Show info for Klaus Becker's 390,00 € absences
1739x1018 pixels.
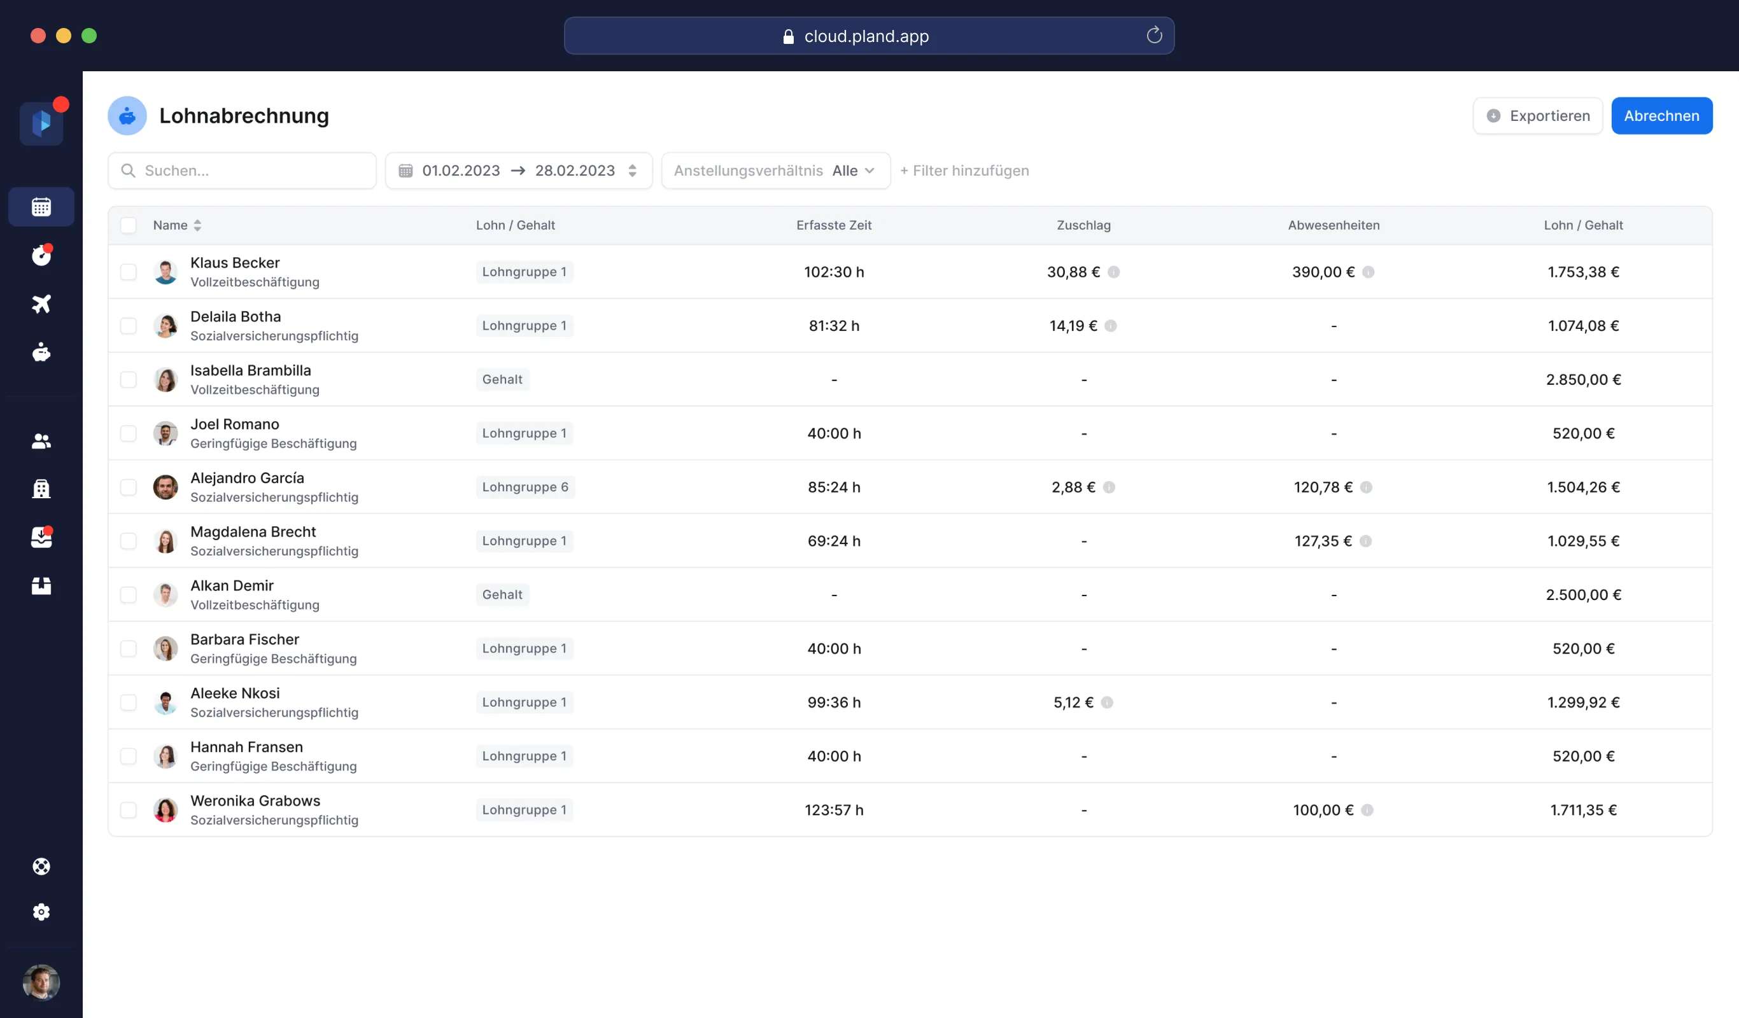click(x=1369, y=272)
